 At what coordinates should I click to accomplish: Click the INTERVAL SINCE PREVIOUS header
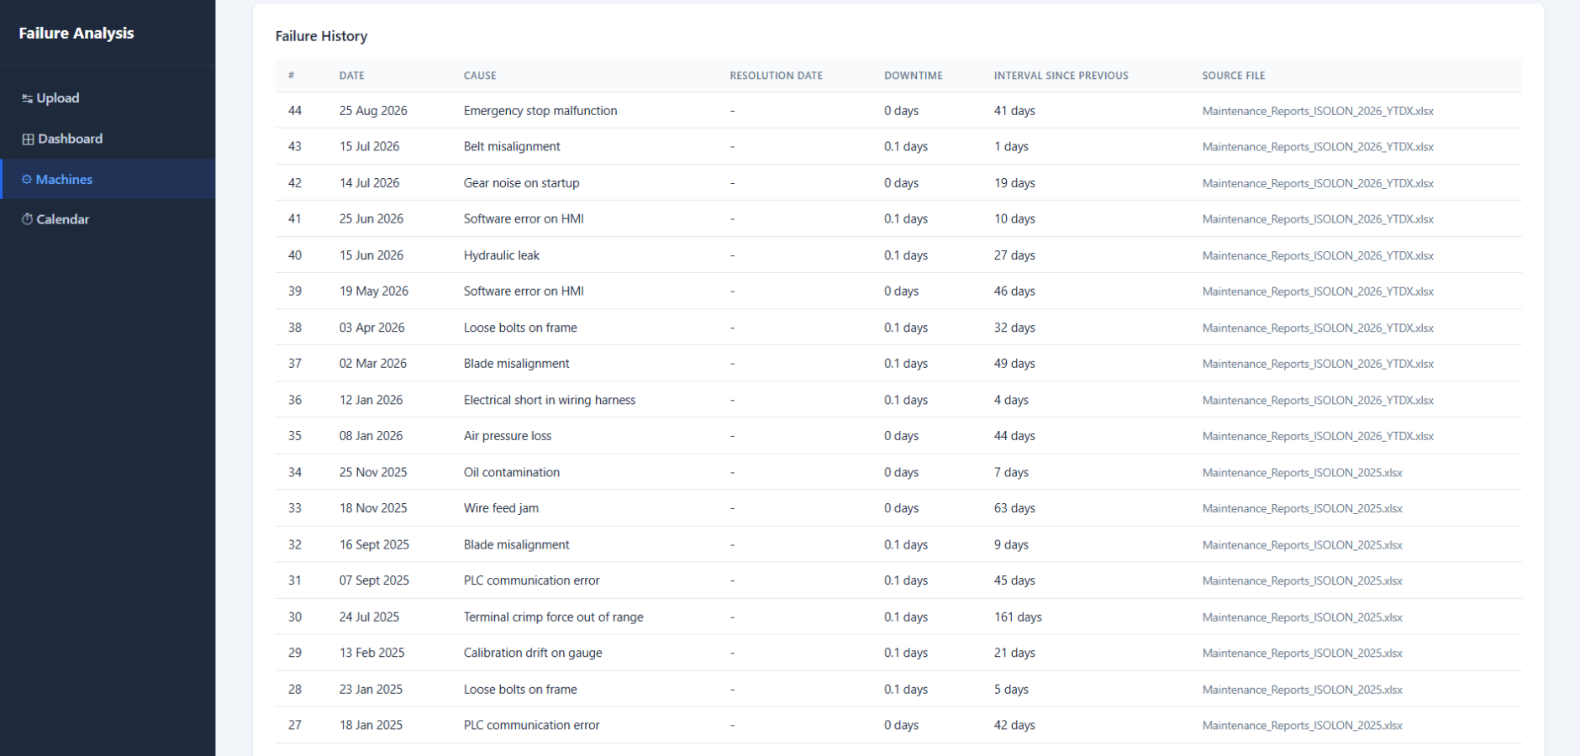click(x=1061, y=76)
